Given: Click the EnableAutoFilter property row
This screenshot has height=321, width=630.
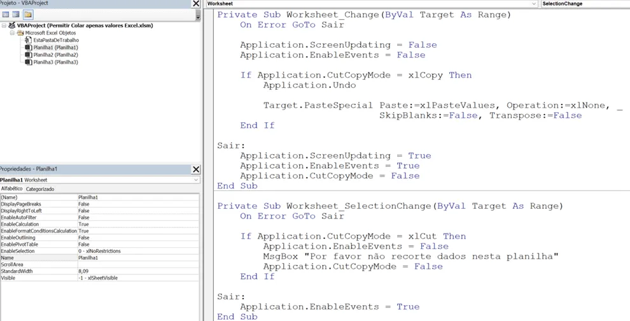Looking at the screenshot, I should click(99, 217).
